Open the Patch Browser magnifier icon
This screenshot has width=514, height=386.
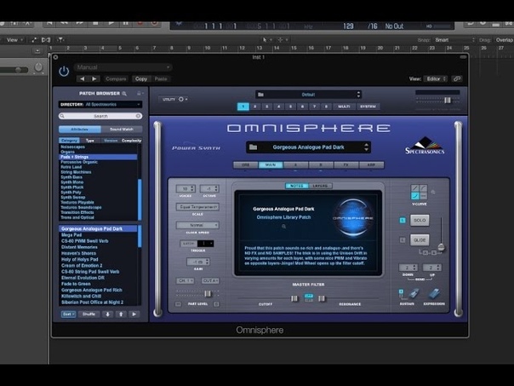pyautogui.click(x=124, y=94)
